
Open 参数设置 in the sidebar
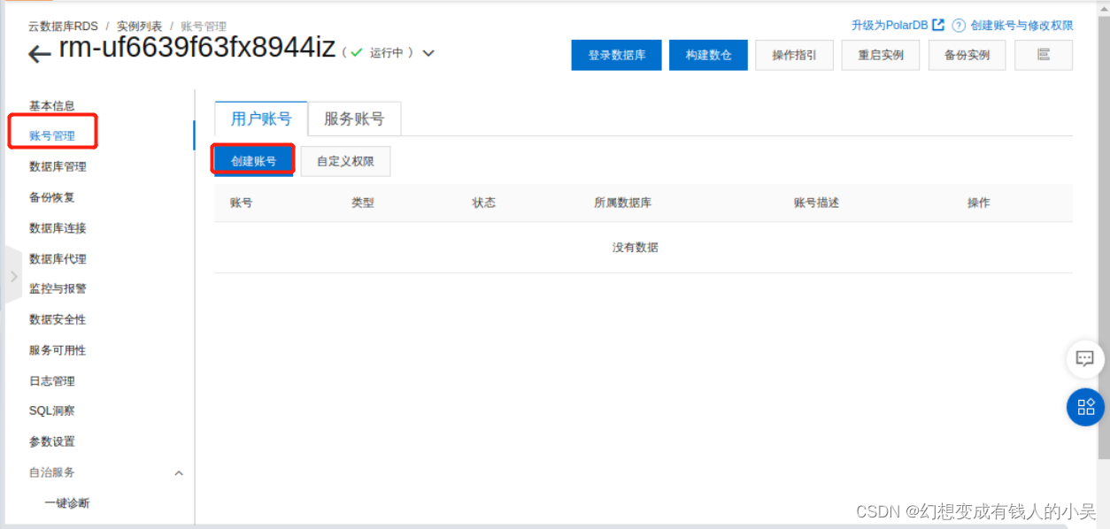click(52, 441)
